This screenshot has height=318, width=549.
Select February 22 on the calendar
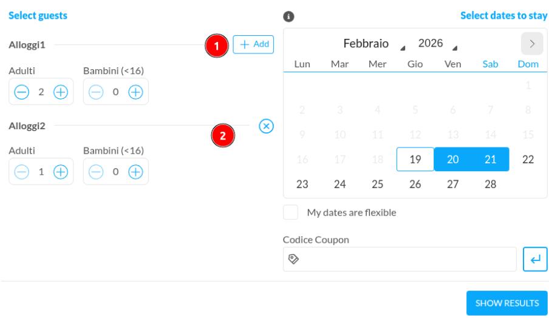[528, 160]
